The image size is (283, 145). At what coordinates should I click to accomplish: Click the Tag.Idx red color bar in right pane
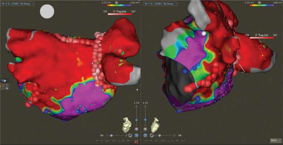coord(262,38)
